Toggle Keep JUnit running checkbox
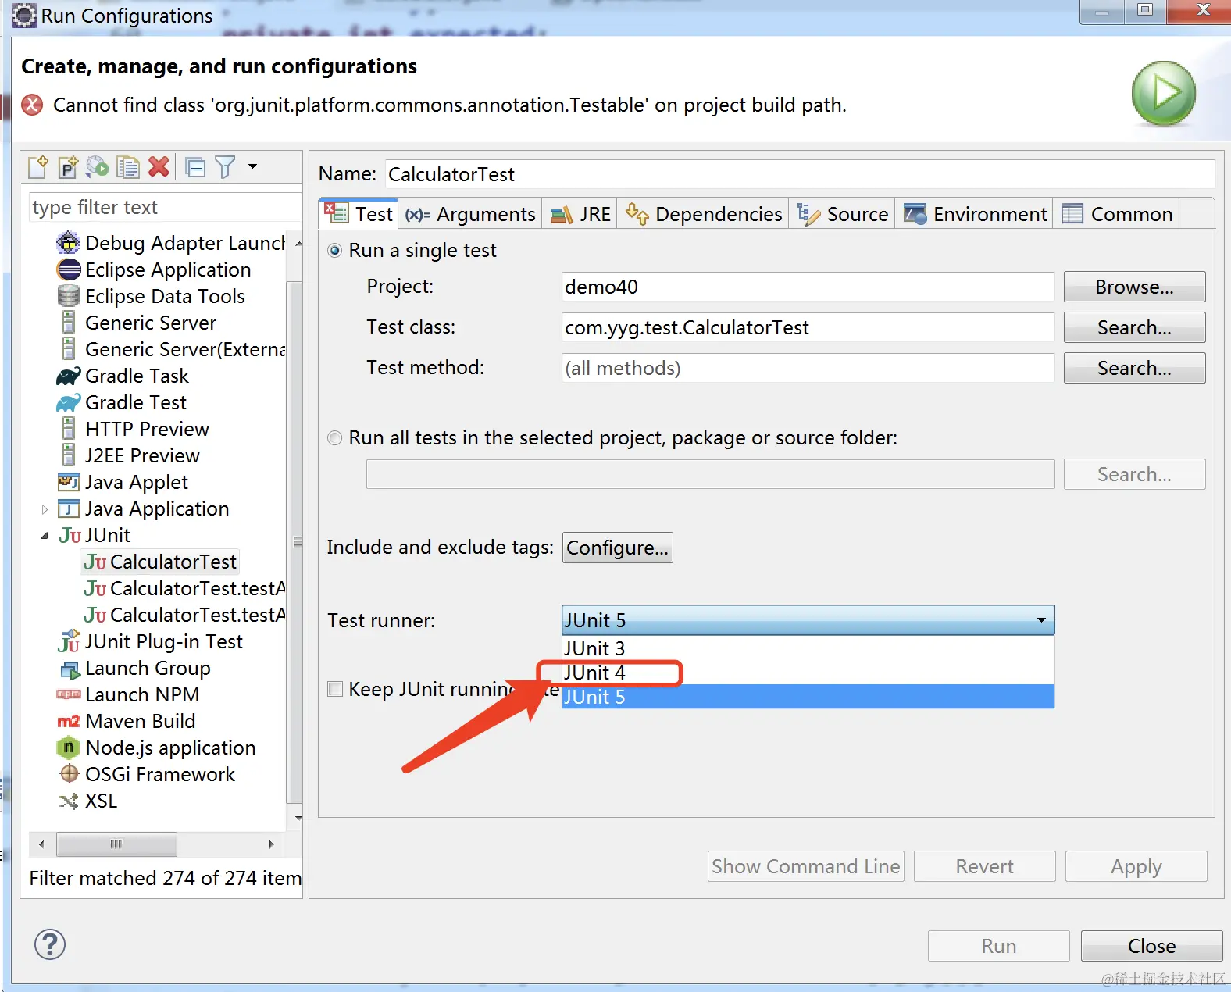 pos(335,689)
